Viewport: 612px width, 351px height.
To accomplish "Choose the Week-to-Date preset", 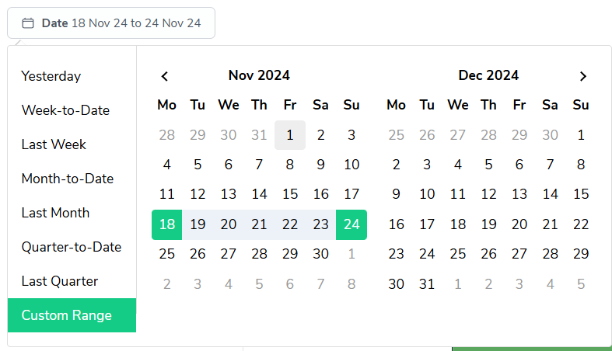I will (x=65, y=110).
